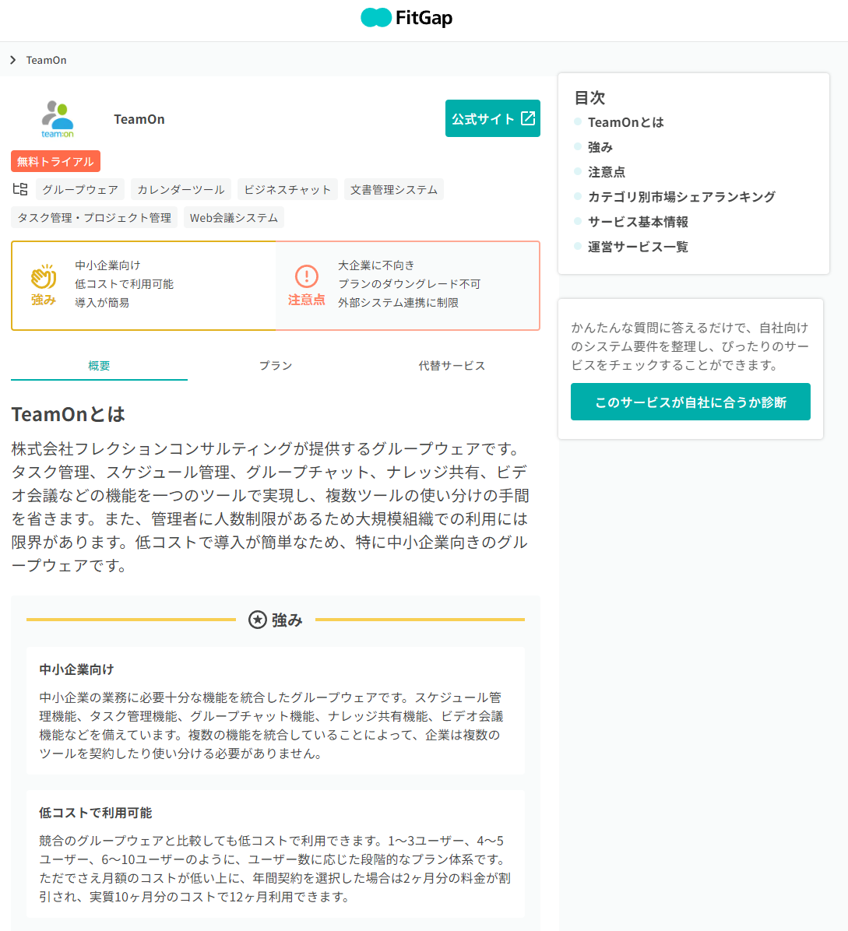
Task: Click the TeamOn product logo image
Action: tap(58, 119)
